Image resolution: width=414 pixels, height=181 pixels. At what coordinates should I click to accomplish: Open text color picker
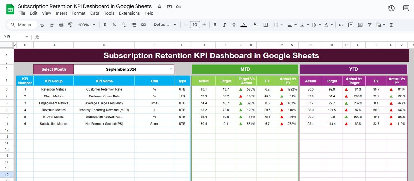click(244, 25)
